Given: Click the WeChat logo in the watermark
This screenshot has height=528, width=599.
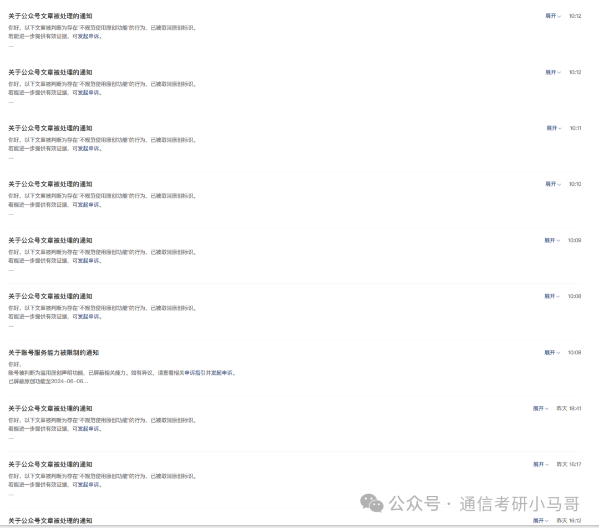Looking at the screenshot, I should (372, 504).
